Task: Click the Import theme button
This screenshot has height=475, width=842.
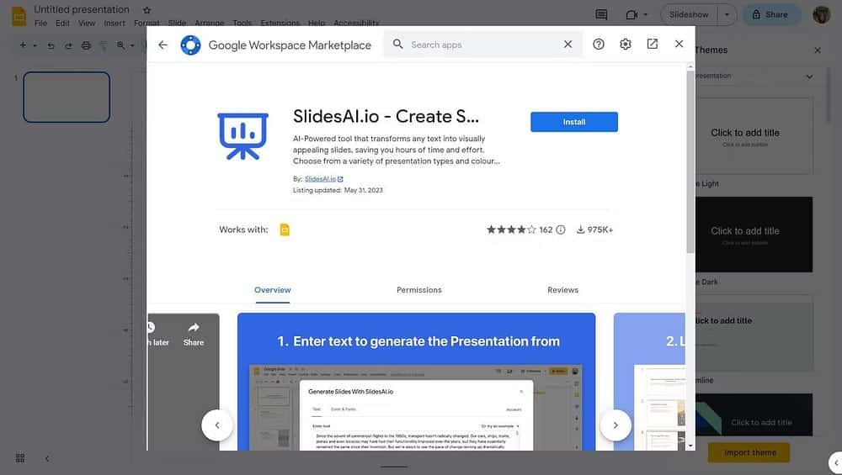Action: (x=749, y=452)
